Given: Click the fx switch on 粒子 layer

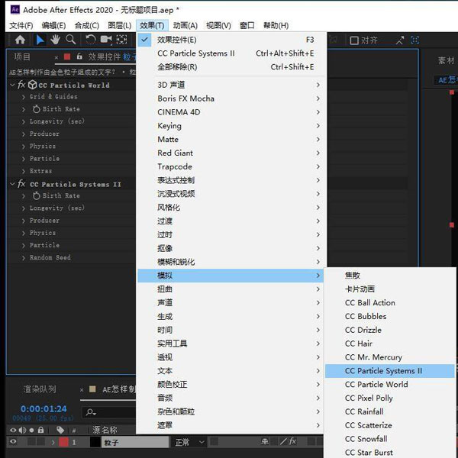Looking at the screenshot, I should [292, 441].
